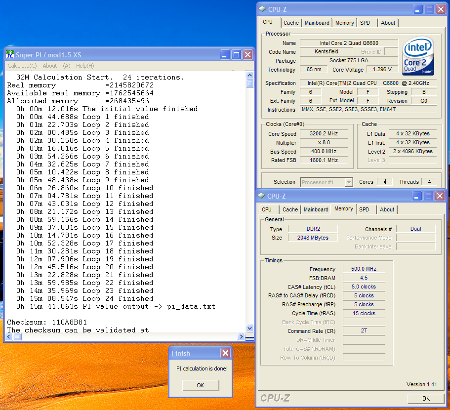Click the Super PI vertical scrollbar thumb
The width and height of the screenshot is (450, 410).
249,83
